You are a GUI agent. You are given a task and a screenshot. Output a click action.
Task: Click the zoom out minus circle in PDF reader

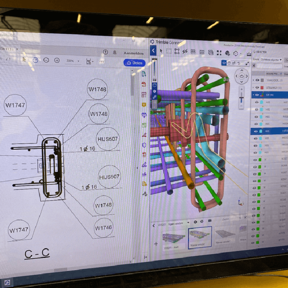click(x=46, y=60)
